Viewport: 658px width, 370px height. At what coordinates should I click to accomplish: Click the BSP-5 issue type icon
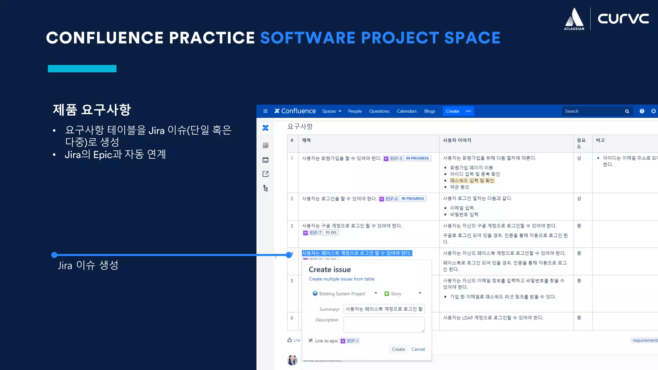tap(386, 159)
